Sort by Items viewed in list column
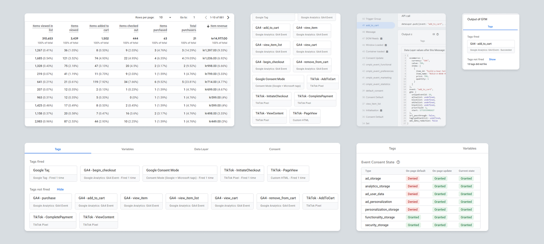544x244 pixels. coord(43,28)
